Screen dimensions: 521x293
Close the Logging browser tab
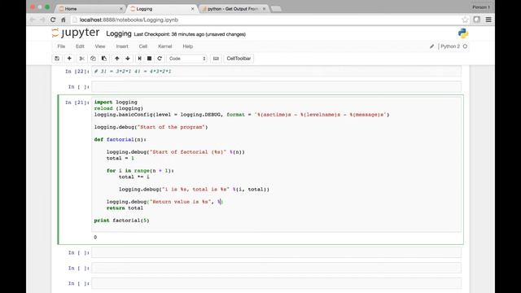coord(192,9)
